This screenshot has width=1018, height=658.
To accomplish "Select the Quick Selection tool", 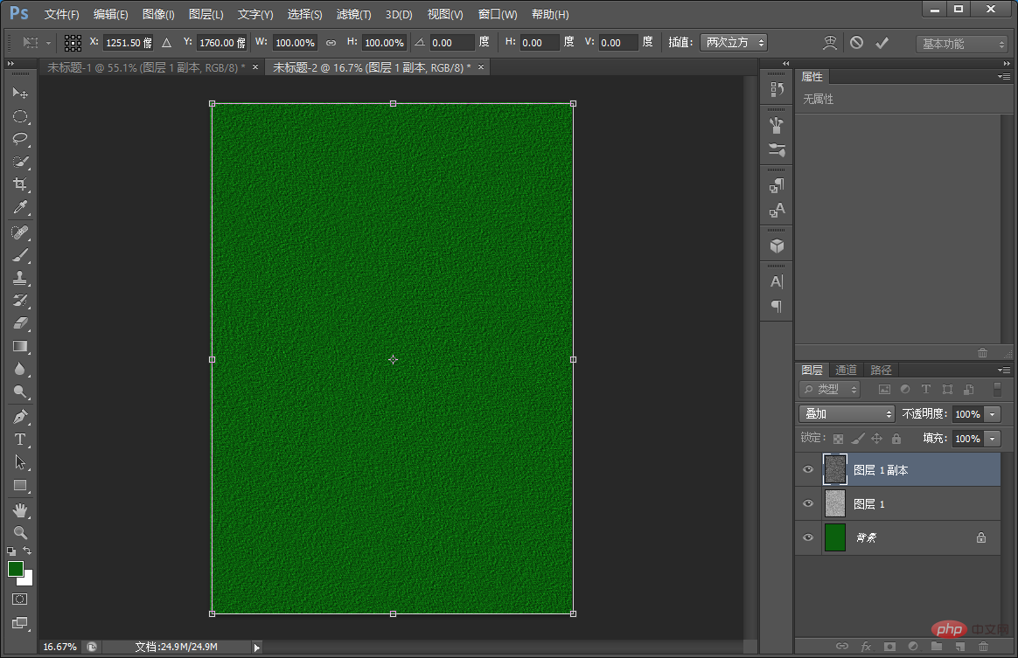I will [20, 162].
